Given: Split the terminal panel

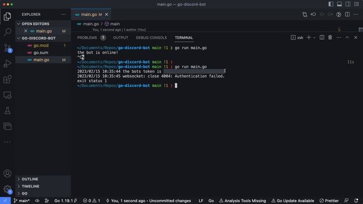Looking at the screenshot, I should 322,37.
